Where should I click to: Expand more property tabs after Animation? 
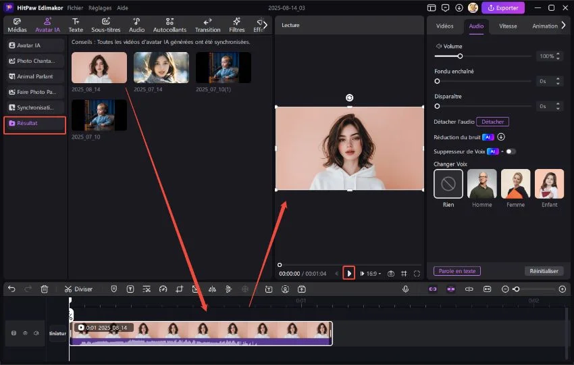[564, 26]
